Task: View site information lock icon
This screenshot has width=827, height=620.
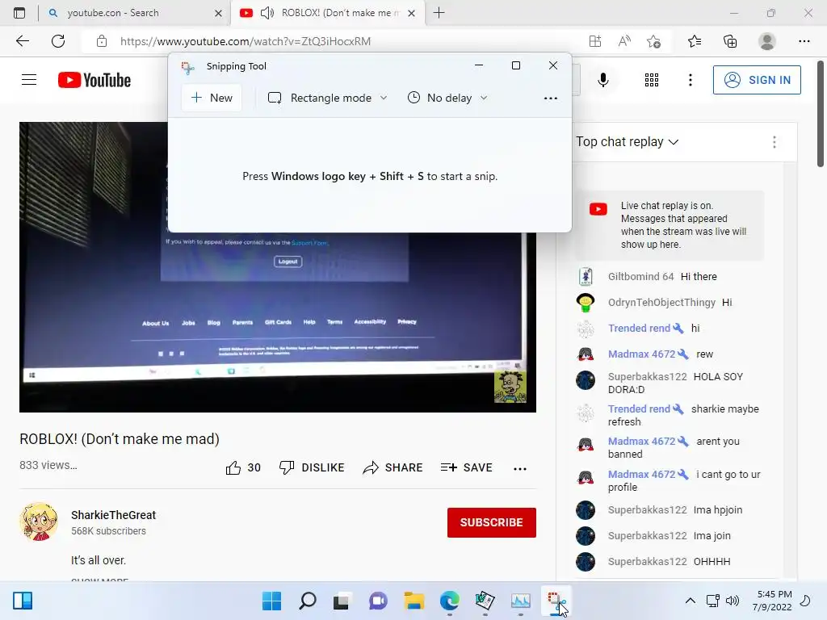Action: 102,41
